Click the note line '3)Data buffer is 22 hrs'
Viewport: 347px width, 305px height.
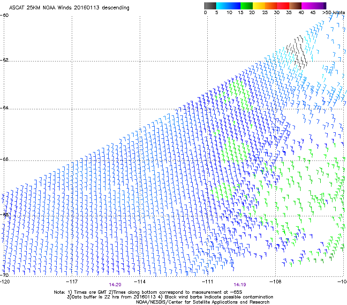pos(170,297)
